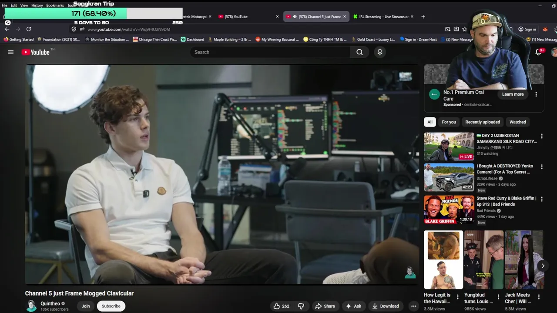This screenshot has width=557, height=313.
Task: Subscribe to the Quintheo channel
Action: (x=111, y=306)
